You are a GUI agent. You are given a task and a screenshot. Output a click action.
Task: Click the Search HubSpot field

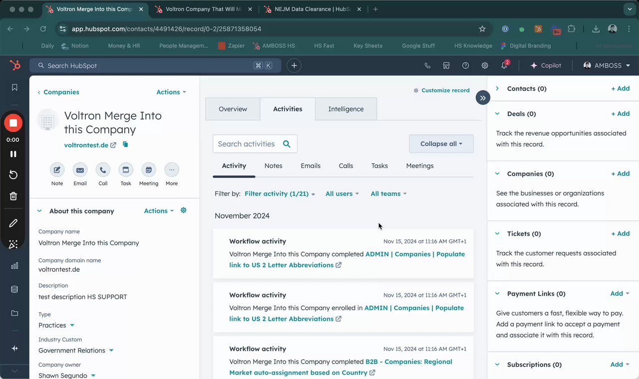155,65
